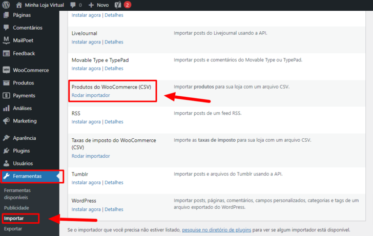The height and width of the screenshot is (236, 373).
Task: Open Publicidade submenu item
Action: tap(16, 208)
